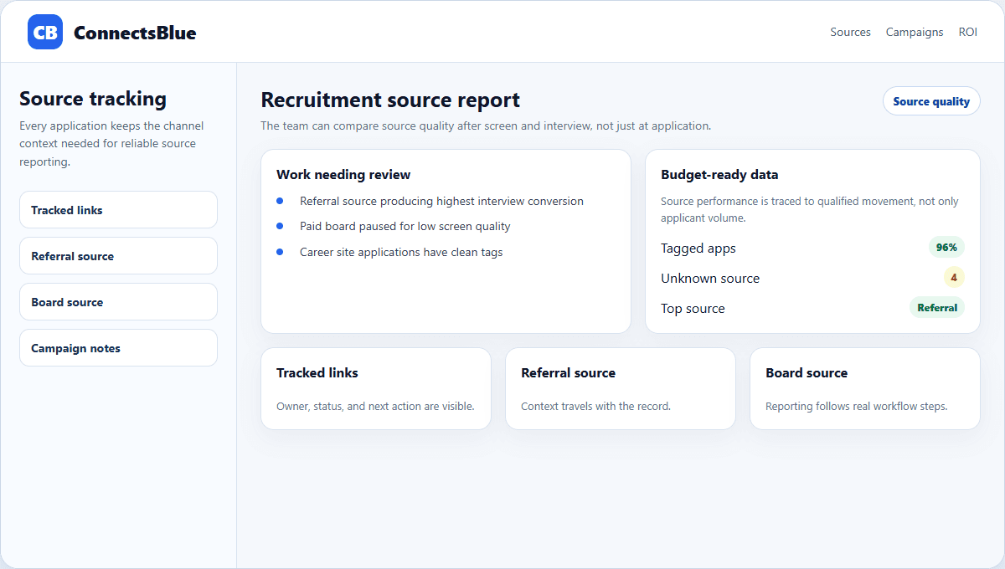Go to the Campaigns nav item
This screenshot has height=569, width=1005.
pos(915,32)
